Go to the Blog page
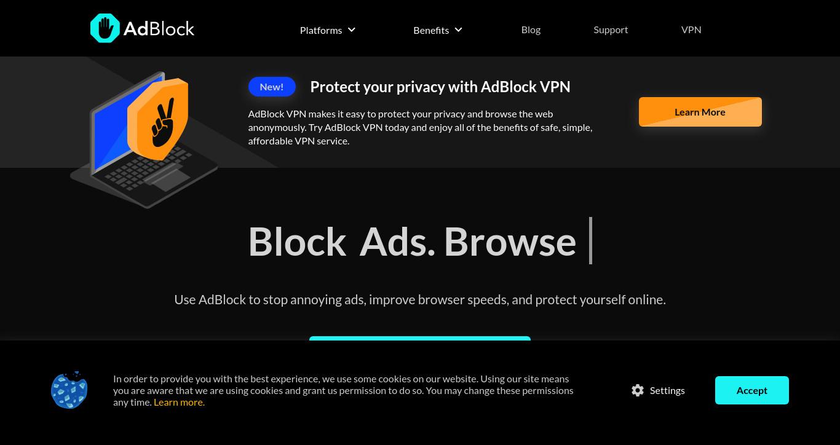 [531, 30]
